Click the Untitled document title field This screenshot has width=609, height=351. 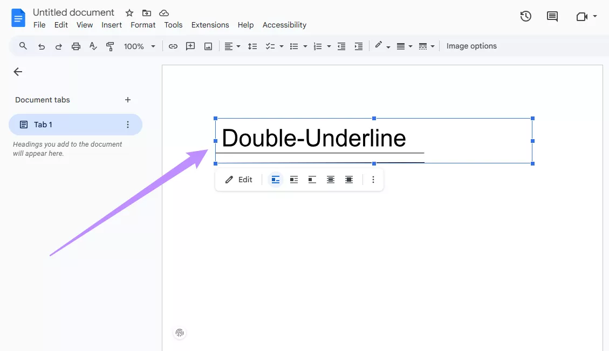coord(73,12)
